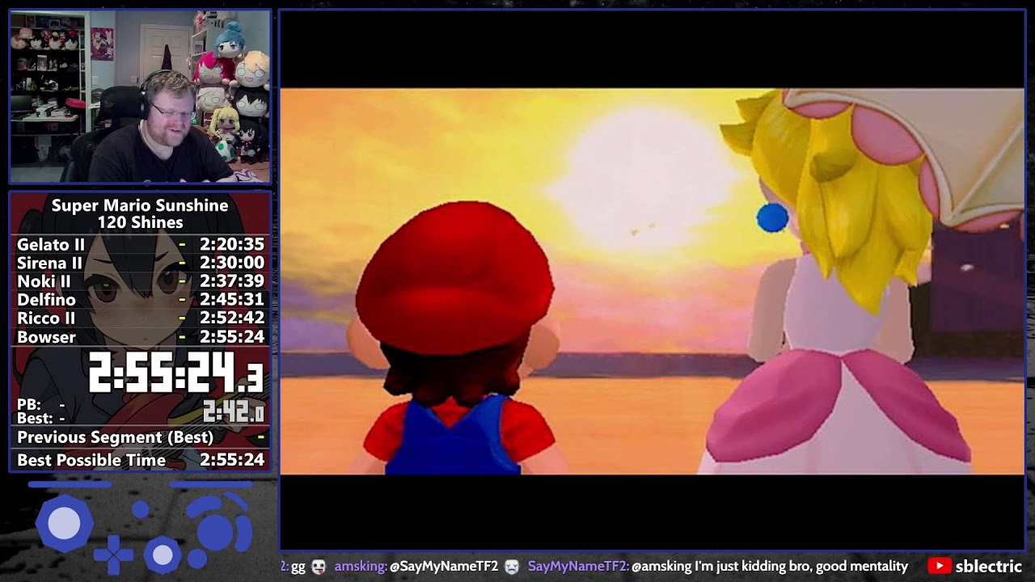Click the Best Possible Time value 2:55:24
Screen dimensions: 1035x582
[232, 460]
